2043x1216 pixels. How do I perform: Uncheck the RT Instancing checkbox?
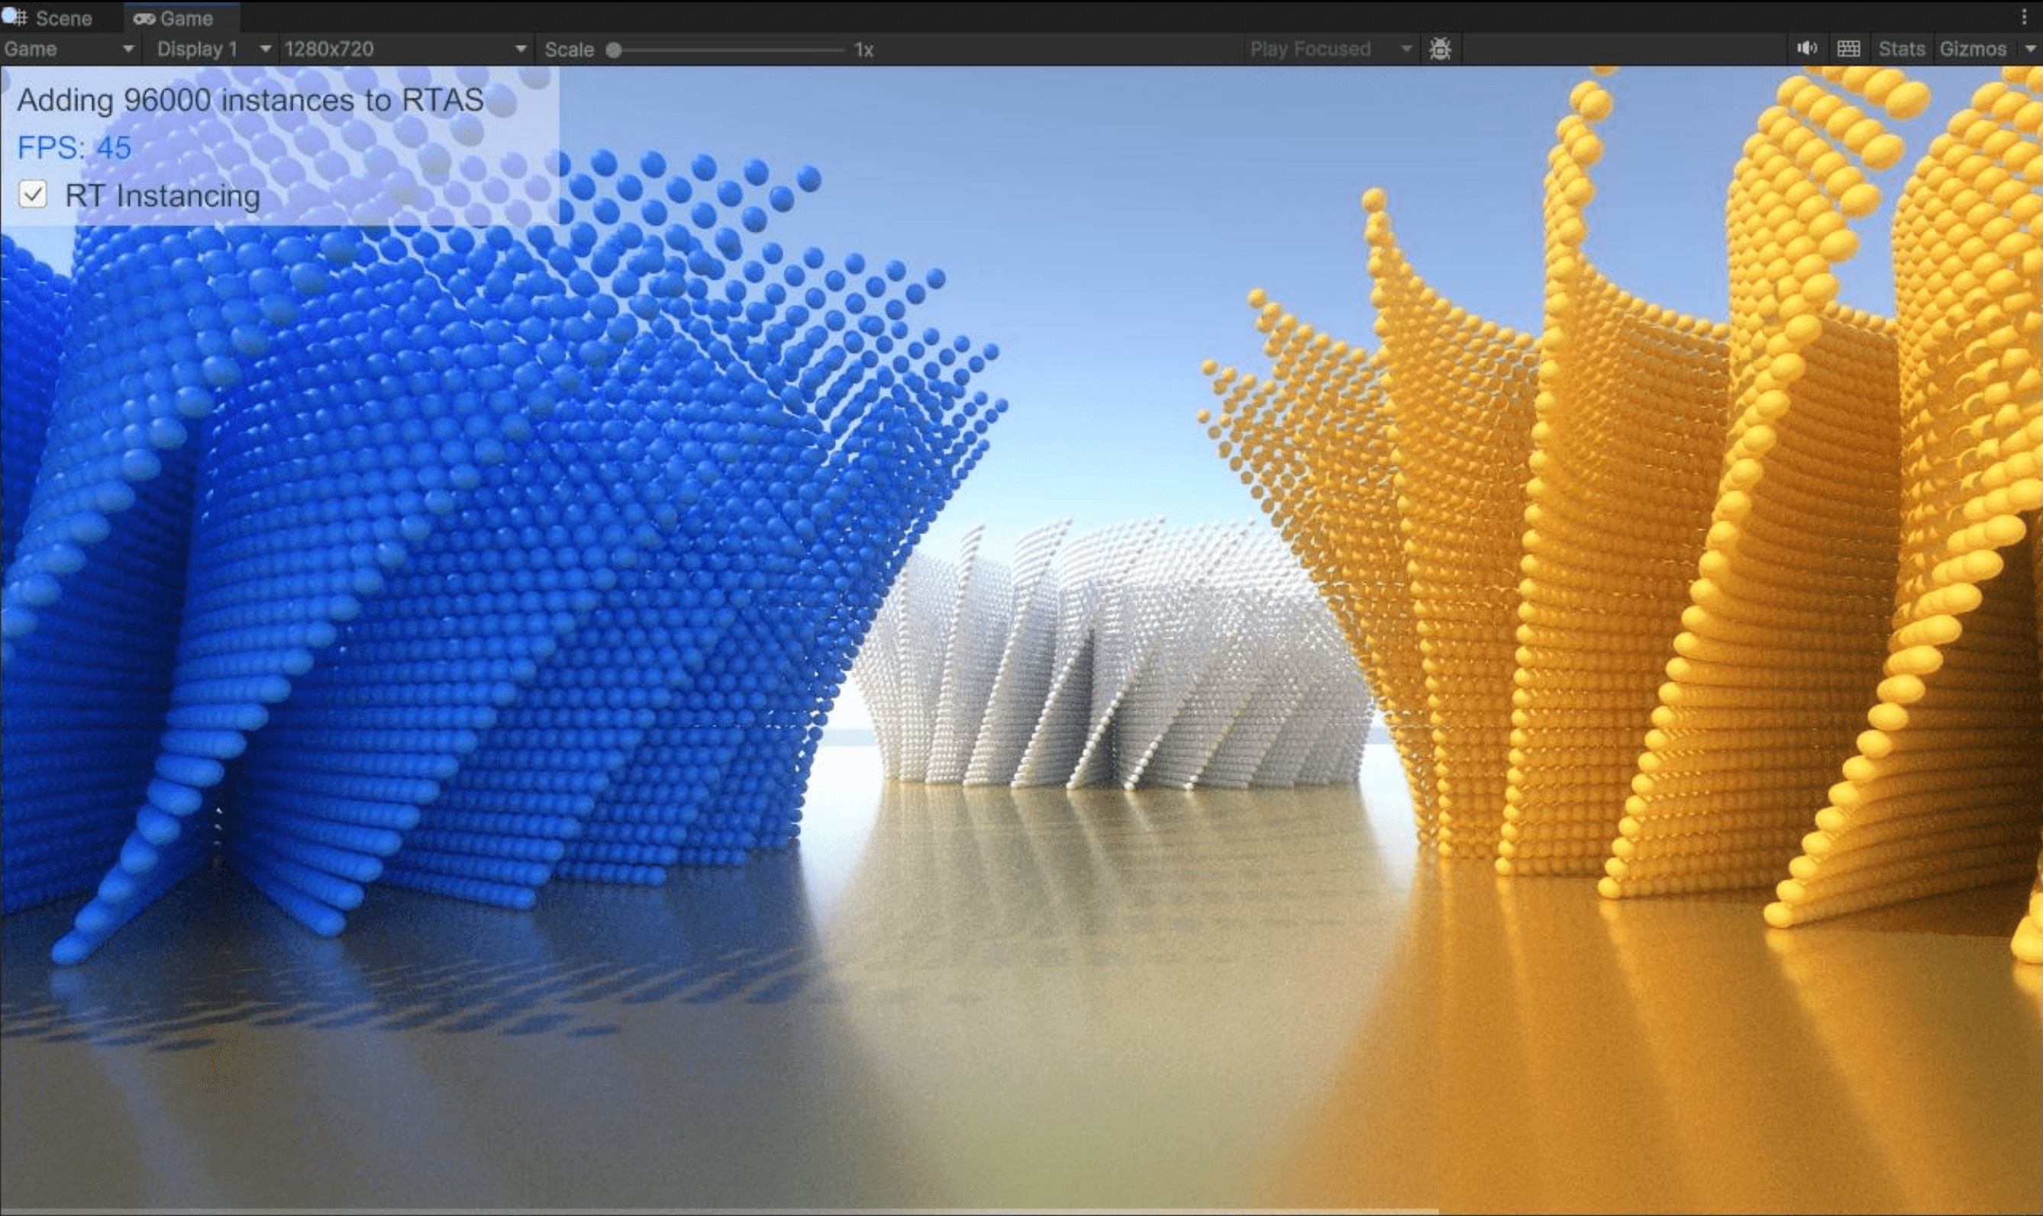[33, 195]
